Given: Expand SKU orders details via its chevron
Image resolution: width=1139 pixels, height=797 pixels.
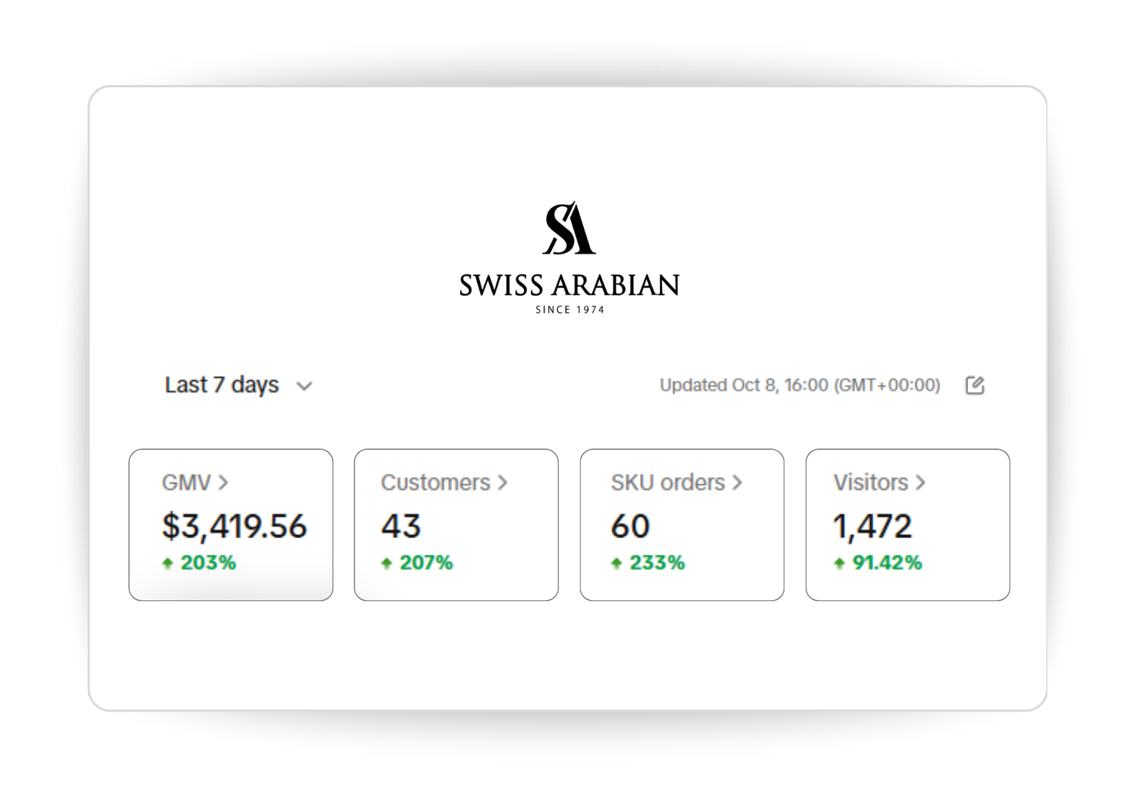Looking at the screenshot, I should coord(737,483).
